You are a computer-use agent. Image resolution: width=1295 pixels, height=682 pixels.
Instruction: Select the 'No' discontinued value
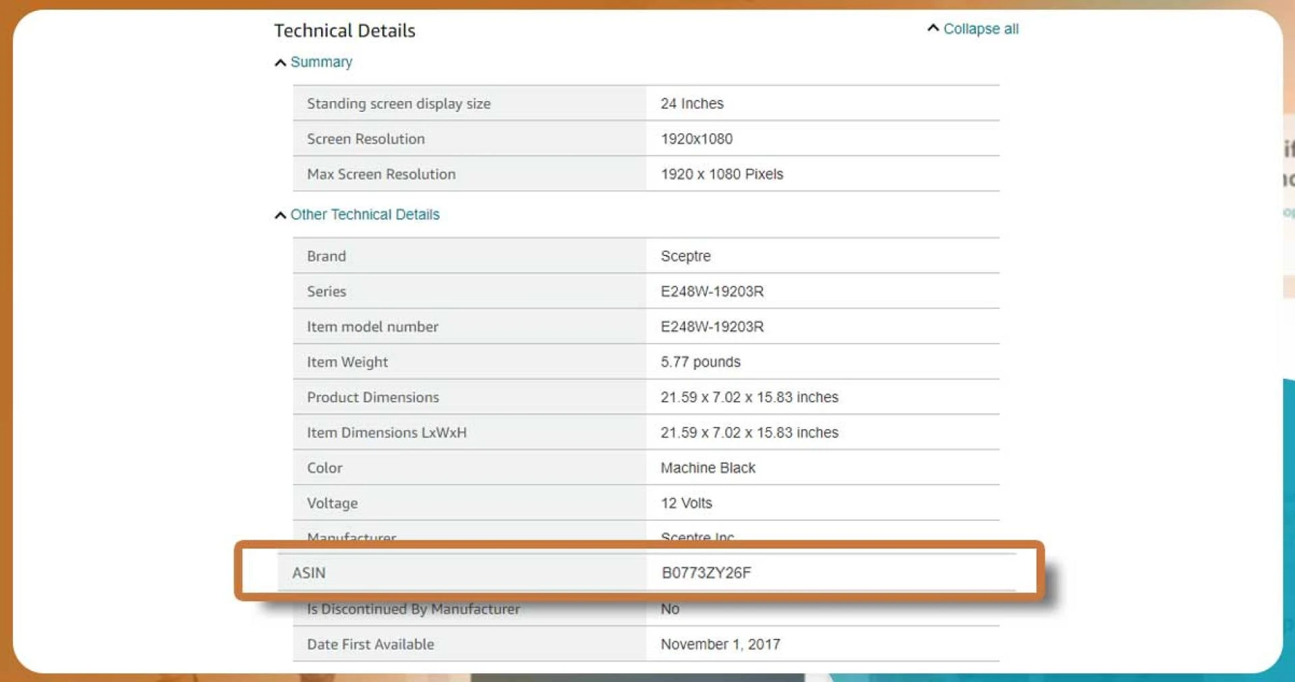[x=670, y=609]
